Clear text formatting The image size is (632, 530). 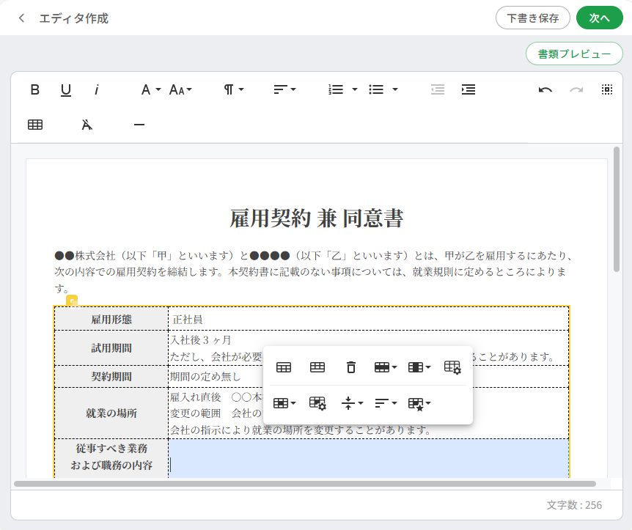coord(87,125)
